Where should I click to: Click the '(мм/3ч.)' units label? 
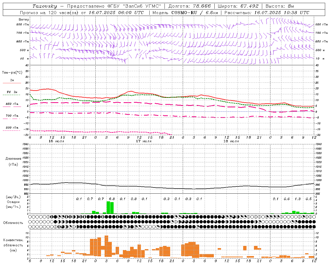click(13, 197)
